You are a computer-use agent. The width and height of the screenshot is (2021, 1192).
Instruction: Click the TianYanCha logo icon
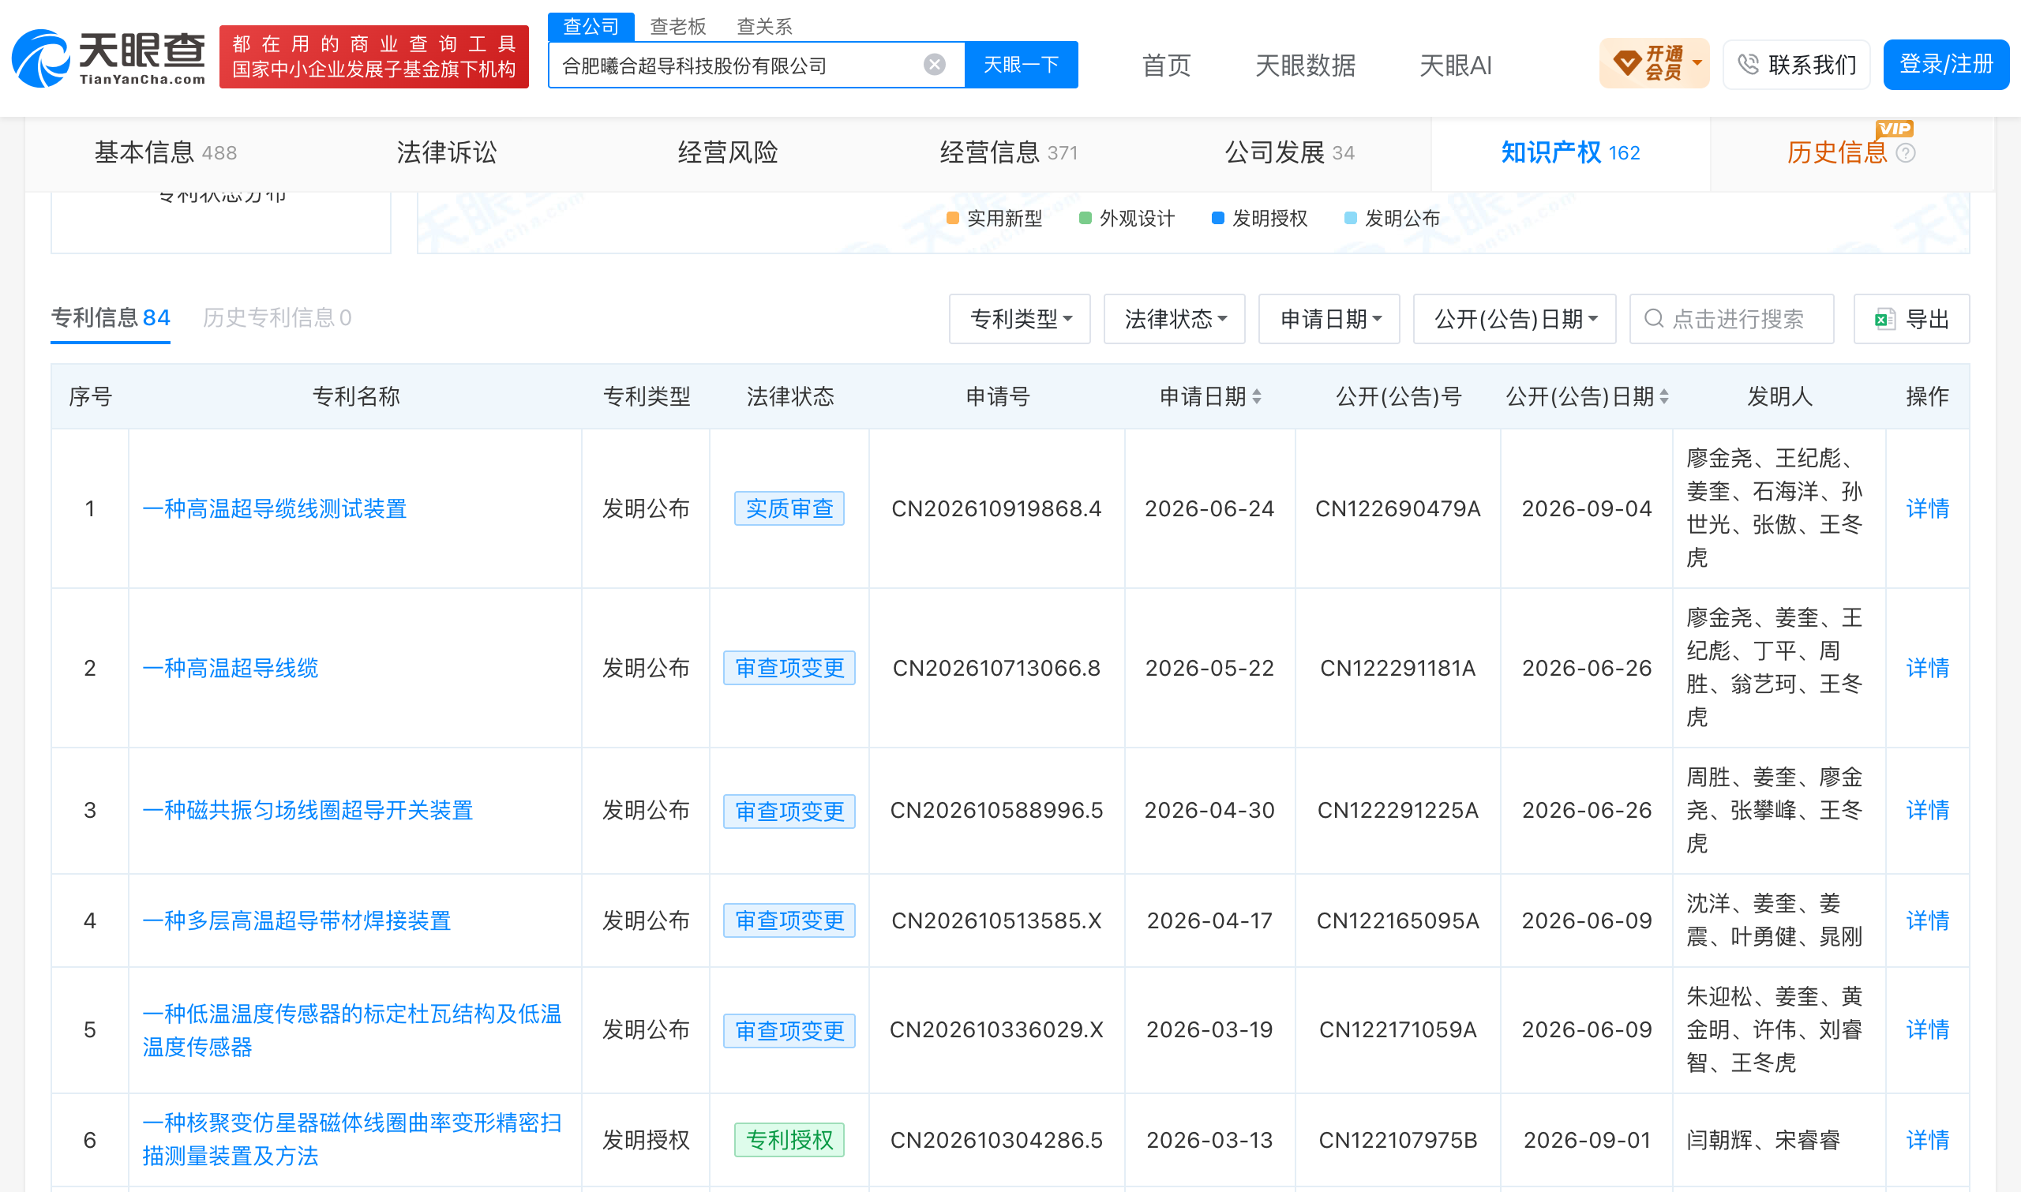coord(40,58)
